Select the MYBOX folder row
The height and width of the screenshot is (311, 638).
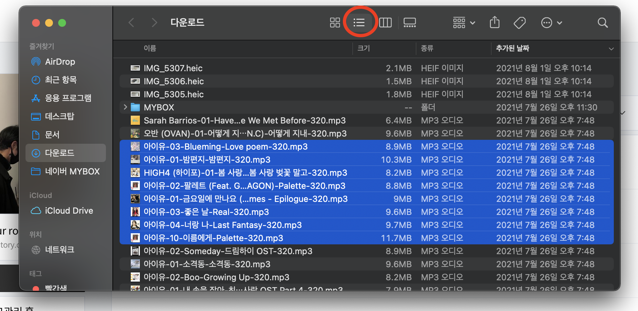(x=366, y=107)
